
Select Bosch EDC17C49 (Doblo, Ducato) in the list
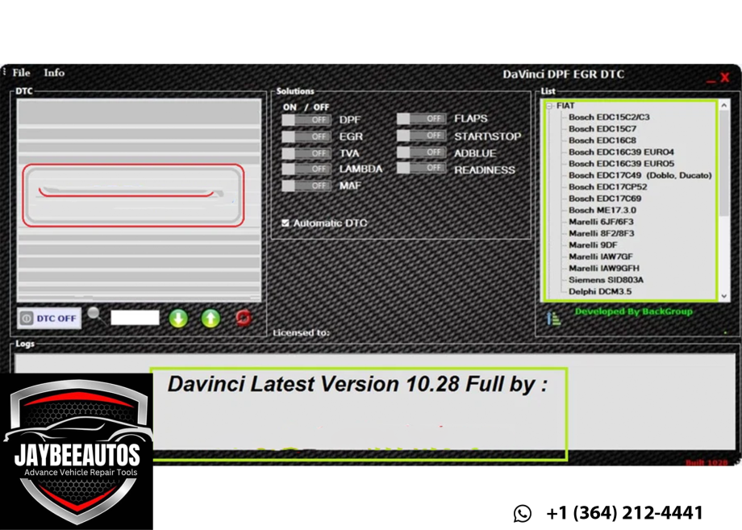point(640,175)
